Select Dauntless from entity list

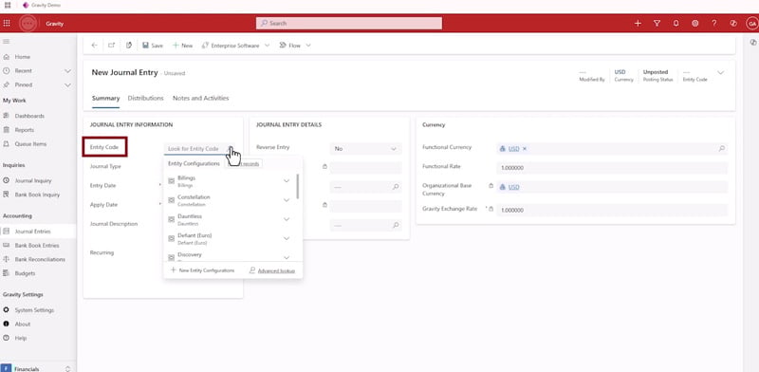pos(190,219)
